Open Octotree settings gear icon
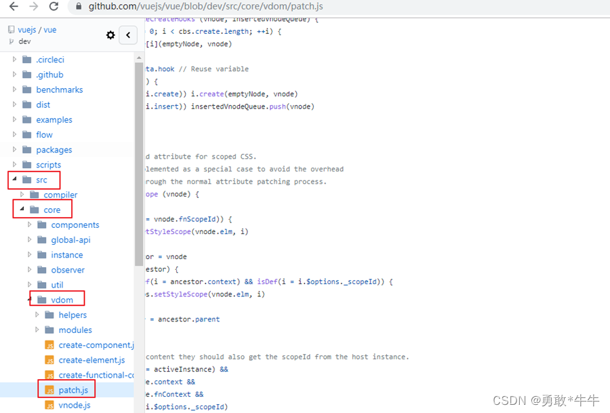This screenshot has width=610, height=413. (110, 35)
